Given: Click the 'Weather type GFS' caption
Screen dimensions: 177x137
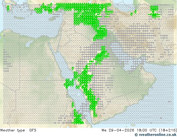Looking at the screenshot, I should [18, 130].
